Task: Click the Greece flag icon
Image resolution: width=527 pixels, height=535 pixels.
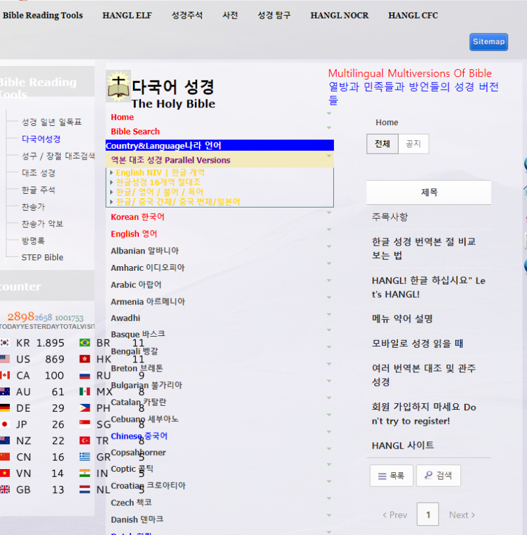Action: [x=84, y=457]
